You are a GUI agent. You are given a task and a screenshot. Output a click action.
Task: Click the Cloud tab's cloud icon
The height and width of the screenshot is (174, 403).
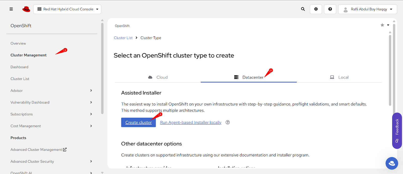click(x=150, y=77)
